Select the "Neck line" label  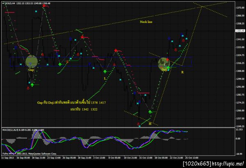click(146, 22)
